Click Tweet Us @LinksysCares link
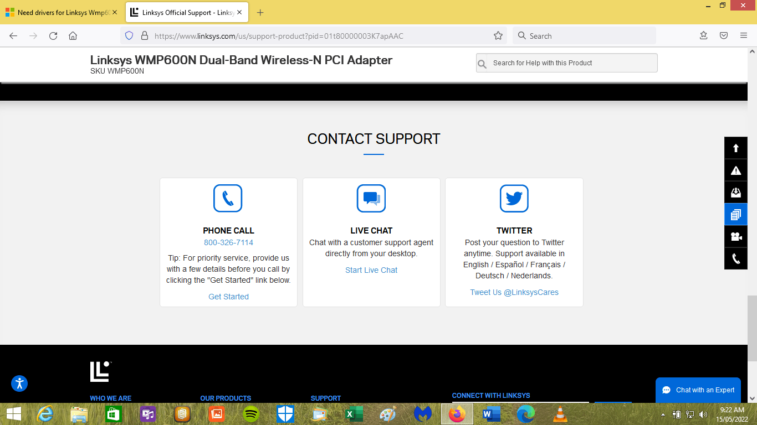The width and height of the screenshot is (757, 425). (x=514, y=292)
